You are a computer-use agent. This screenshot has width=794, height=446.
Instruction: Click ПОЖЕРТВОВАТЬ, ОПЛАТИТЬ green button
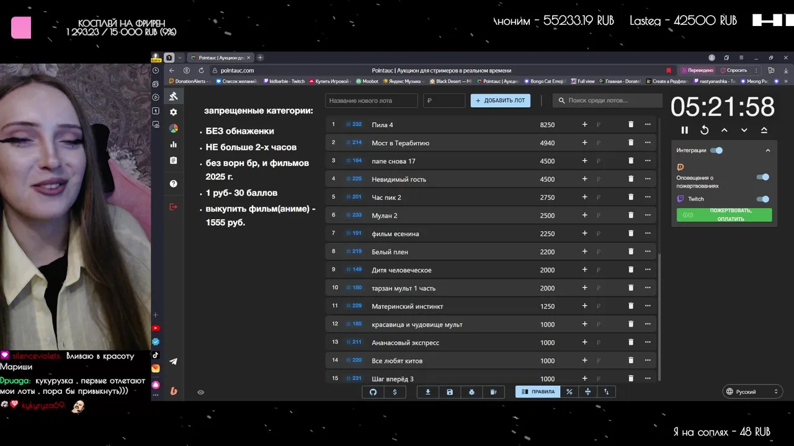(724, 215)
